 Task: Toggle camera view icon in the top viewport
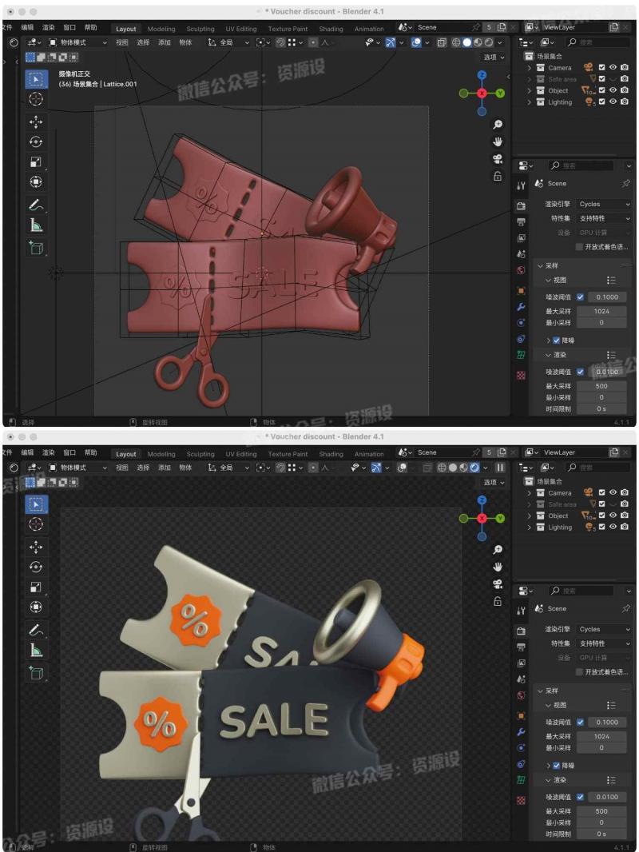click(x=498, y=159)
